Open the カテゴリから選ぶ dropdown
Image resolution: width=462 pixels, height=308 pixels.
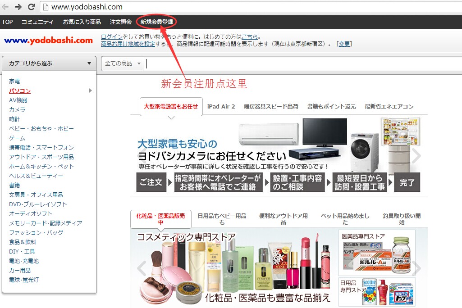tap(49, 63)
